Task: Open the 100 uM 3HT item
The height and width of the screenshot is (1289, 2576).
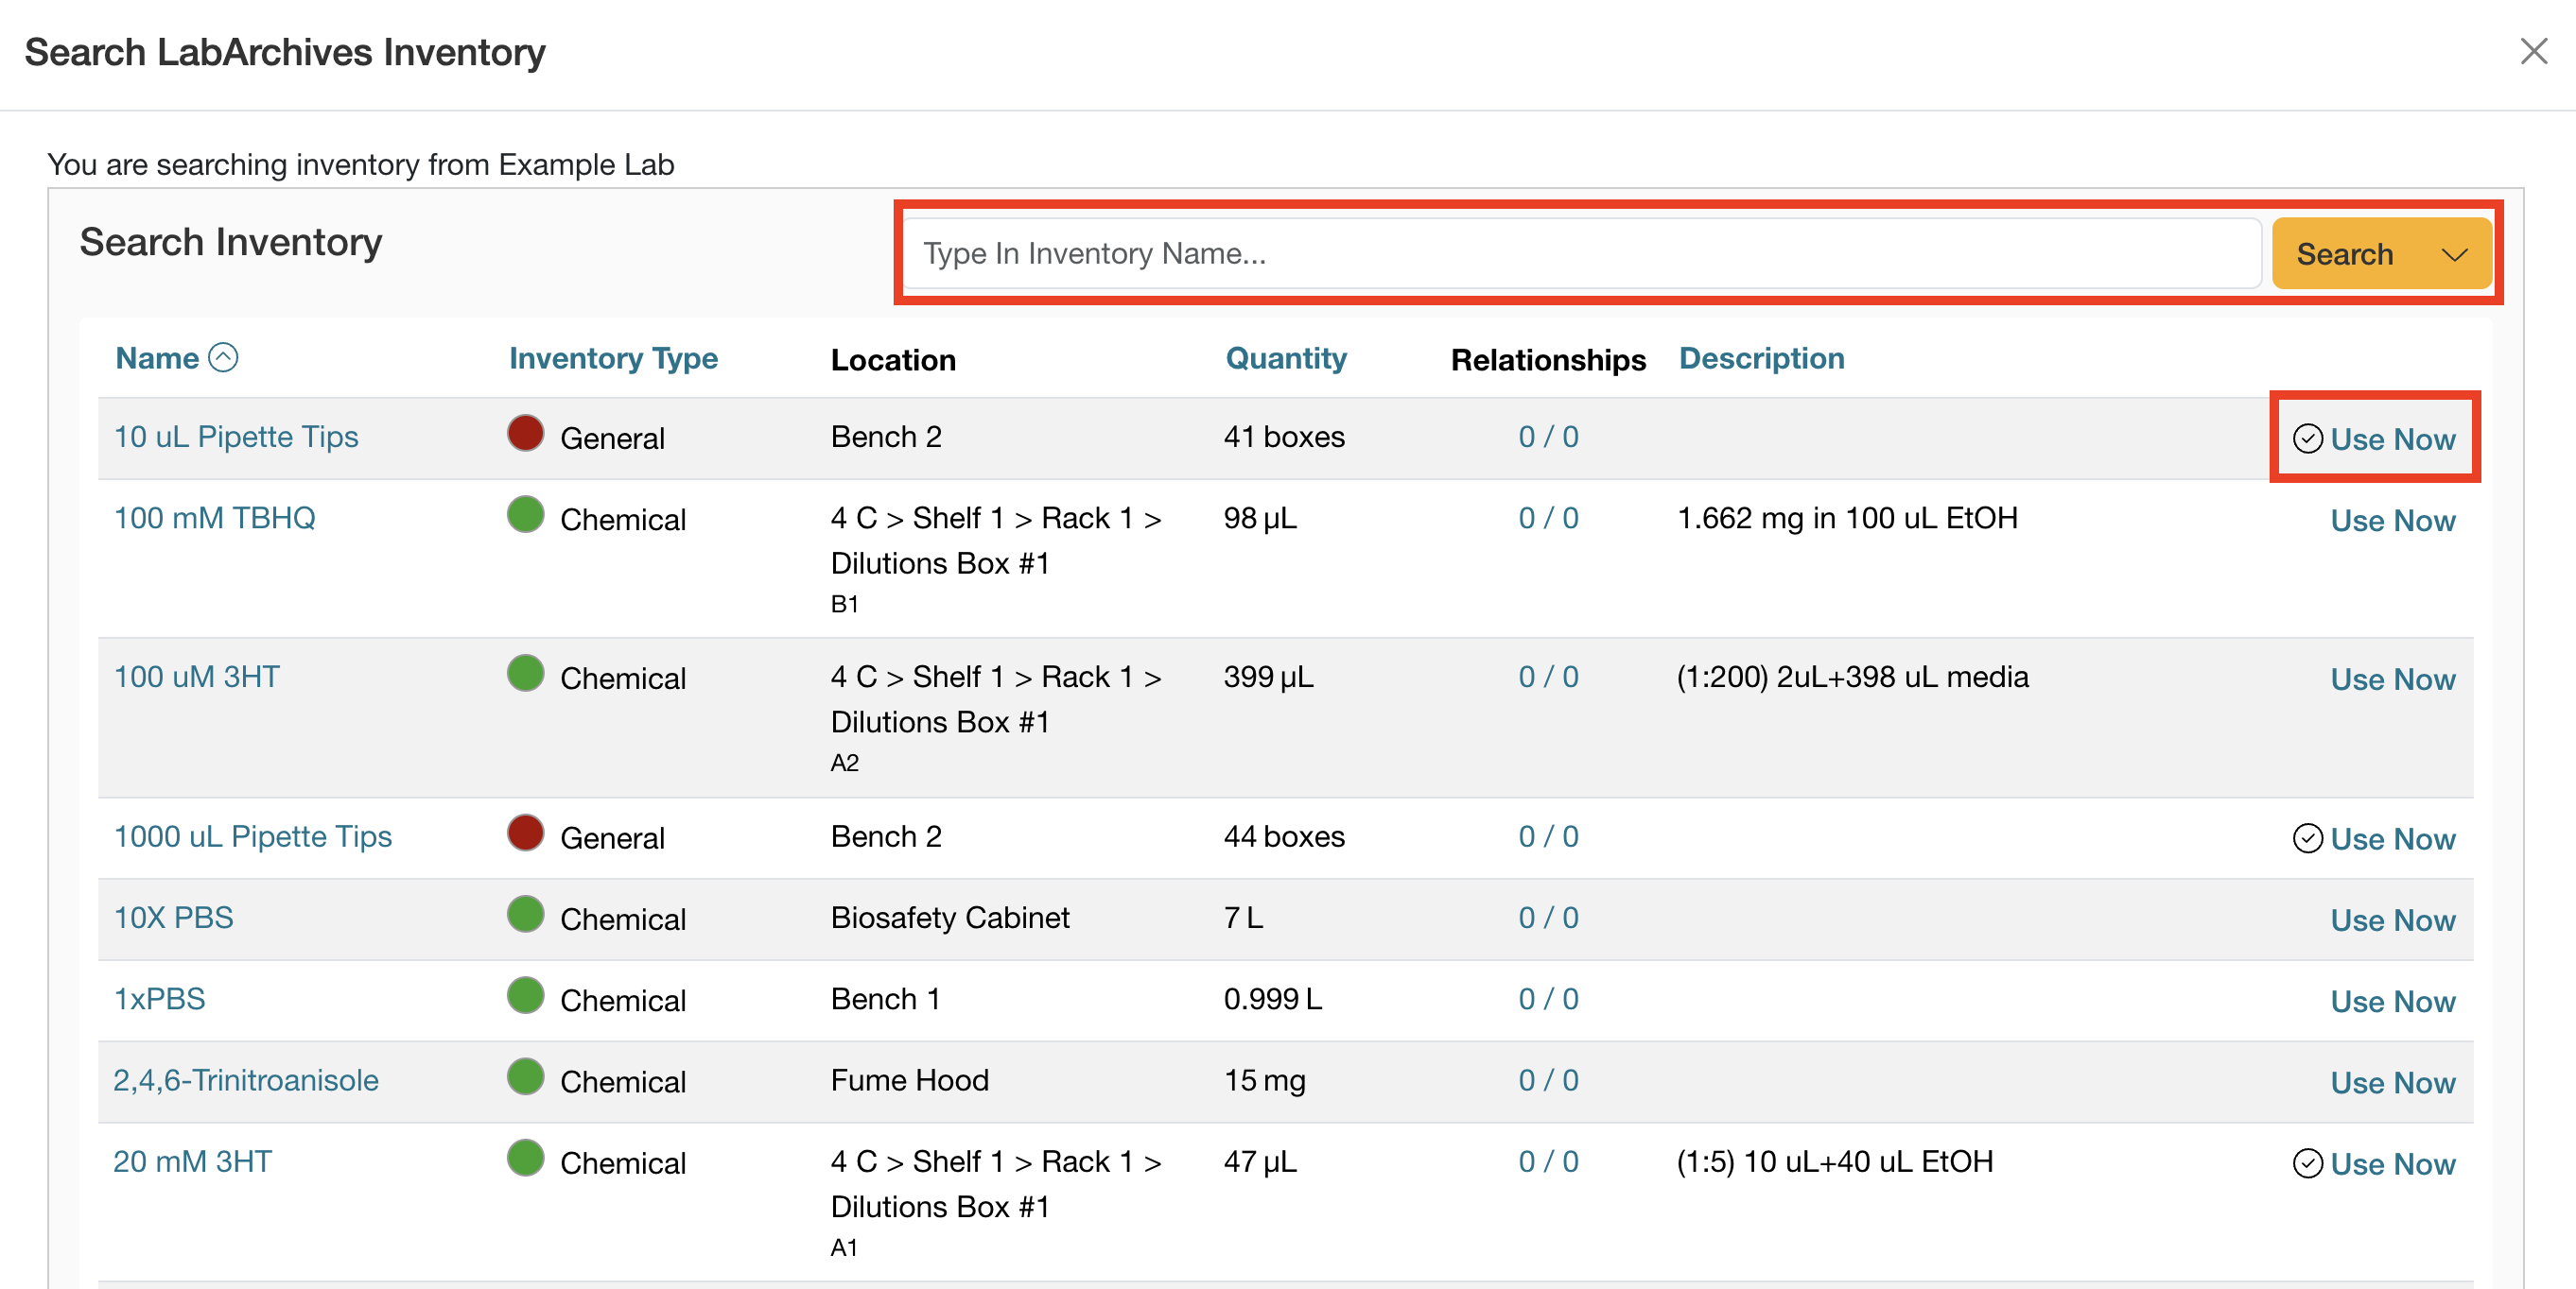Action: point(196,677)
